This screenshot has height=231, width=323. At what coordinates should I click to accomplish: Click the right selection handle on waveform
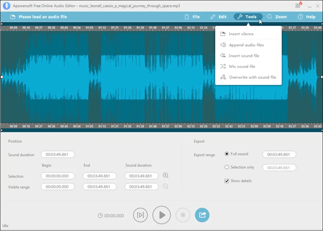click(322, 77)
